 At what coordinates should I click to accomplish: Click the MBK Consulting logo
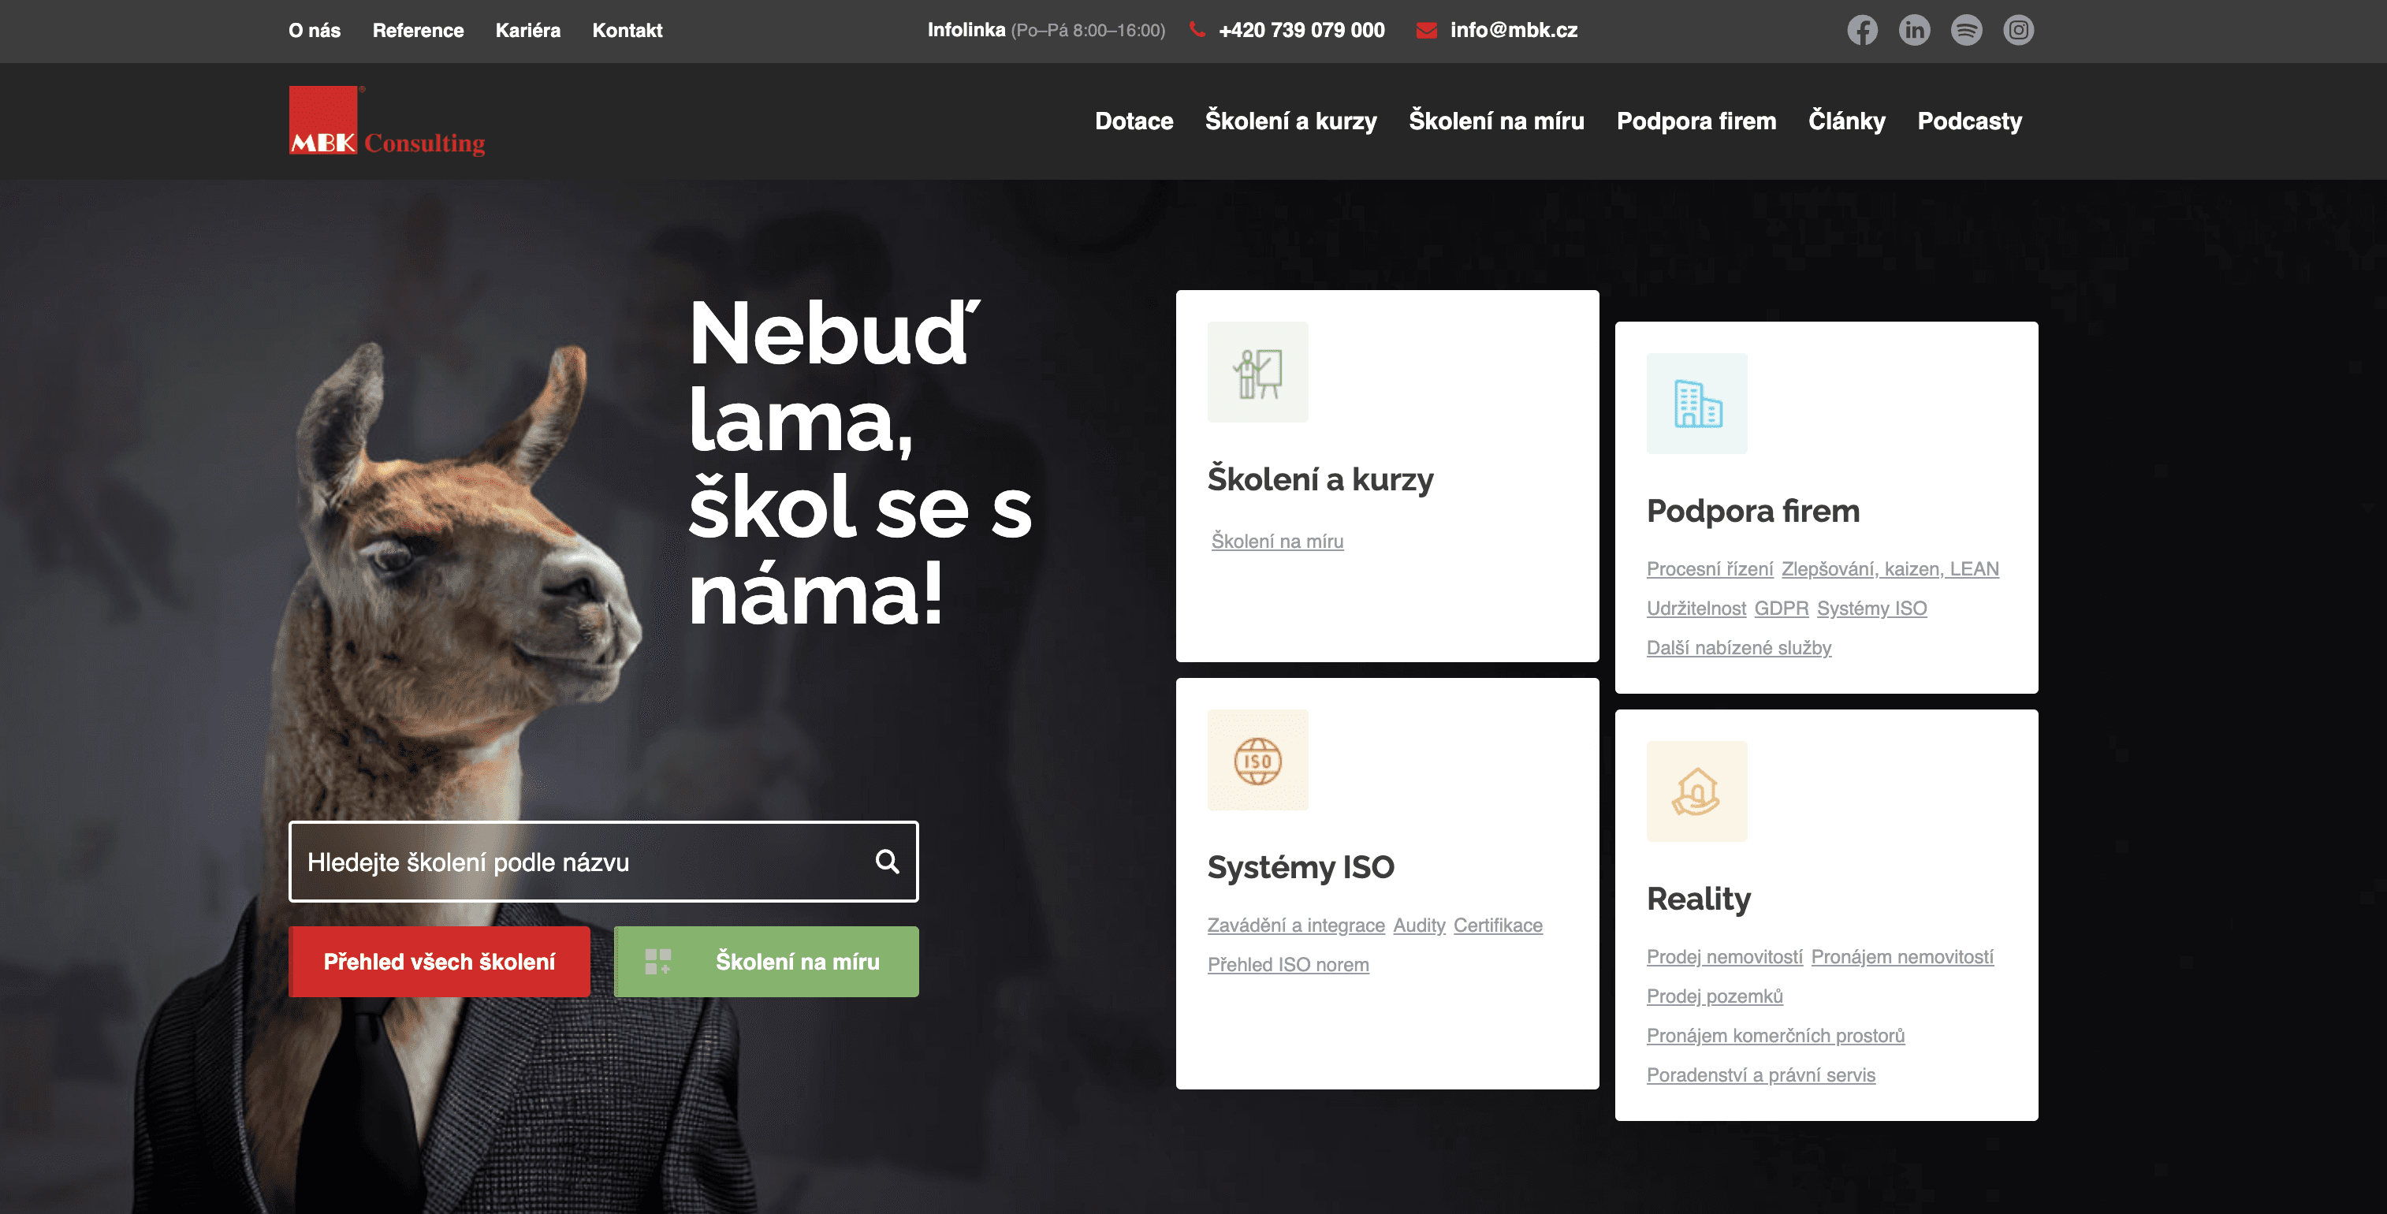point(386,121)
